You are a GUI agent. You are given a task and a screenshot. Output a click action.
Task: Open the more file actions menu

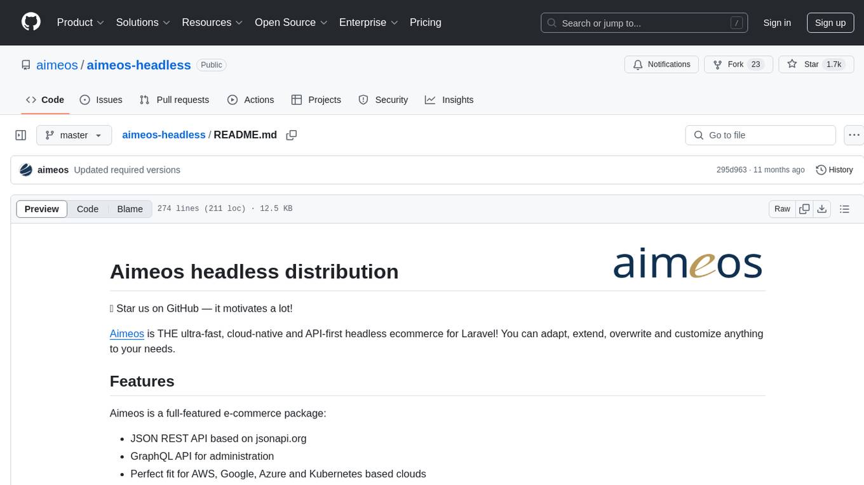point(854,135)
